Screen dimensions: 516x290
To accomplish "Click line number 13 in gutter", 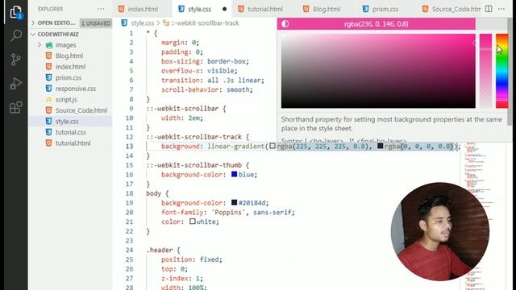I will pos(129,147).
